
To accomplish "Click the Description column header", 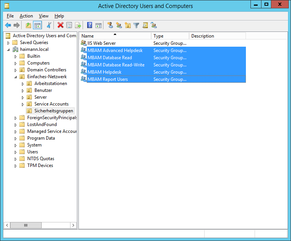I will (x=217, y=36).
